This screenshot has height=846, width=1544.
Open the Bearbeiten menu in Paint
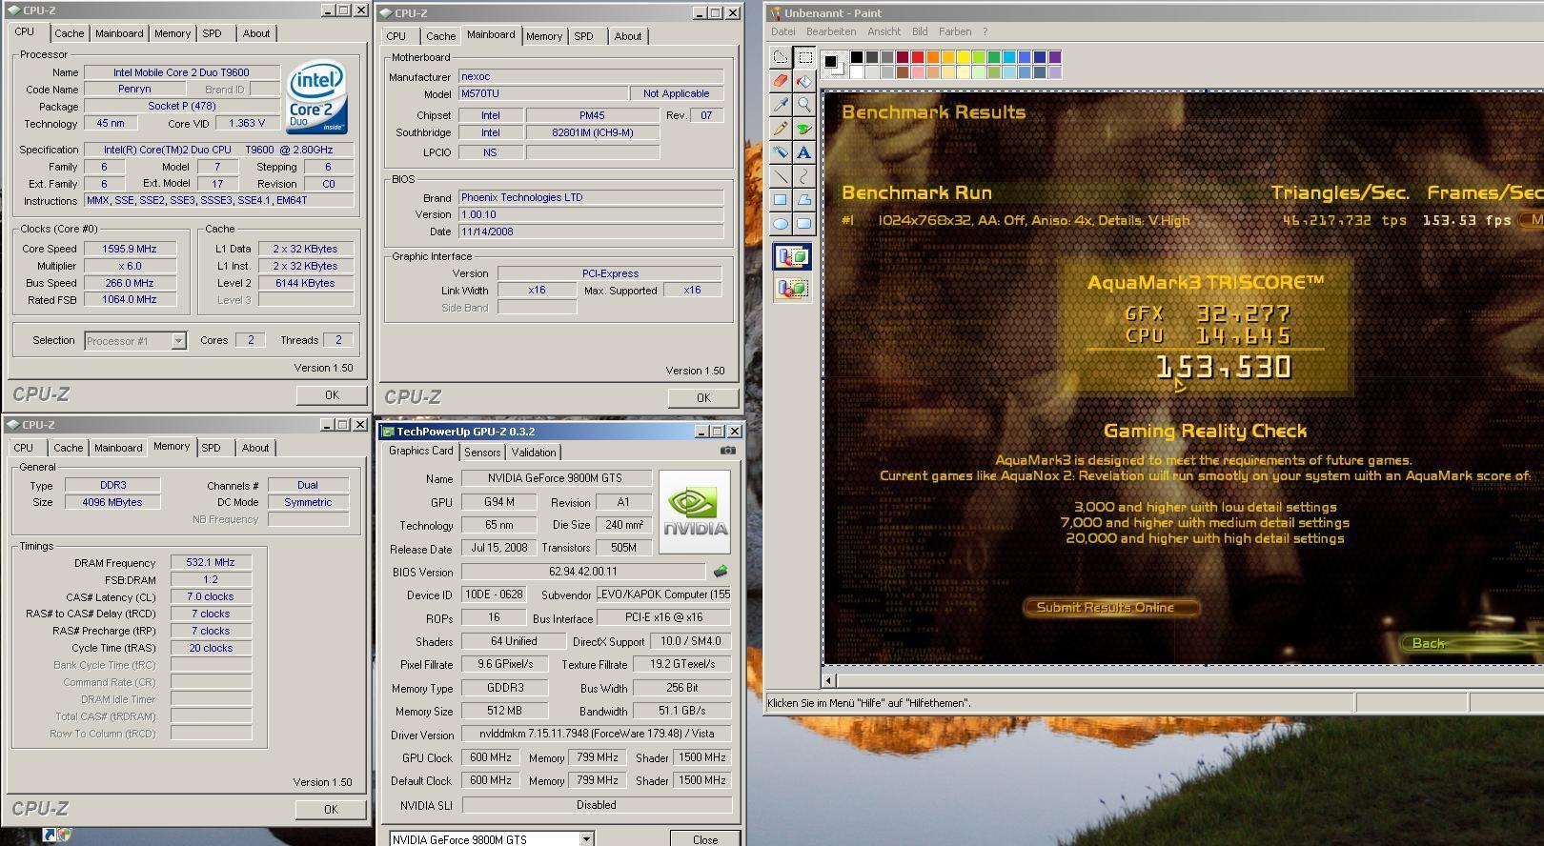point(830,31)
